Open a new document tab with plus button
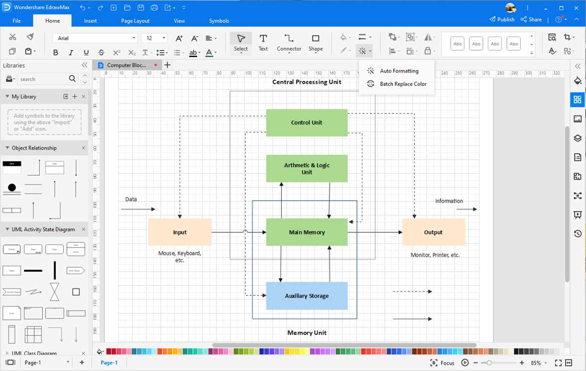The image size is (586, 371). point(167,65)
